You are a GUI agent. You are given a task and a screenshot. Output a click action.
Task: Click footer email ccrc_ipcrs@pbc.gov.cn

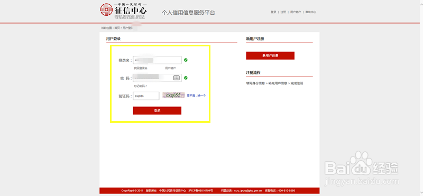click(248, 191)
